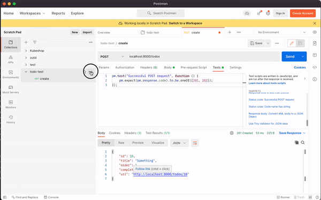
Task: Follow the localhost todos/10 link
Action: coord(160,174)
